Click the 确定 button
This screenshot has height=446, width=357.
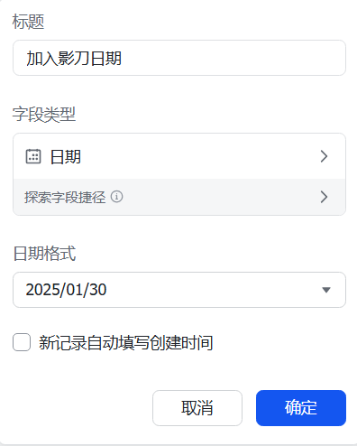point(301,408)
